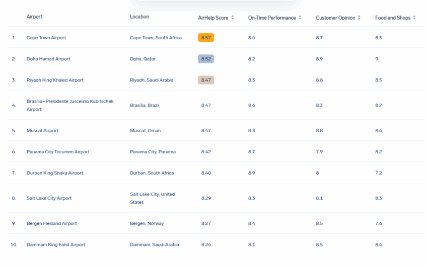Sort by Food and Shops arrows icon
Image resolution: width=428 pixels, height=267 pixels.
click(414, 18)
